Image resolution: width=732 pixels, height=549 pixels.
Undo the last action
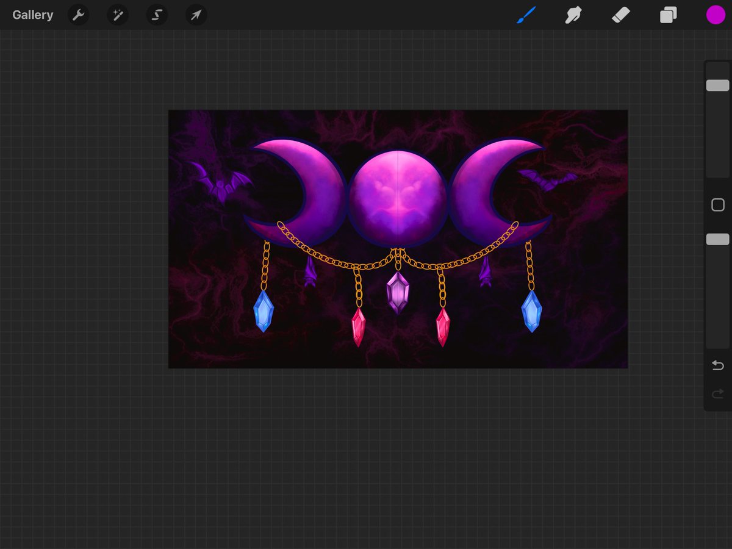coord(718,365)
